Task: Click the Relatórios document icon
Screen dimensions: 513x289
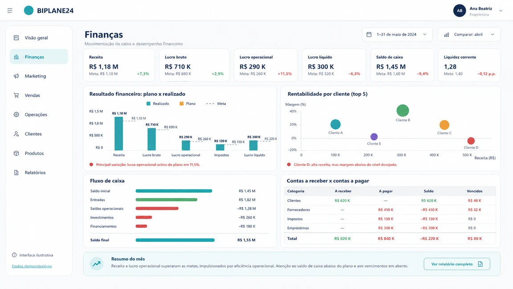Action: pyautogui.click(x=16, y=173)
